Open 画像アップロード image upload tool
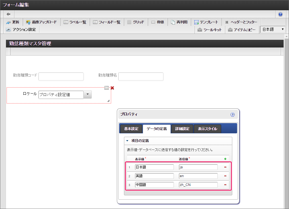Image resolution: width=289 pixels, height=209 pixels. (41, 22)
